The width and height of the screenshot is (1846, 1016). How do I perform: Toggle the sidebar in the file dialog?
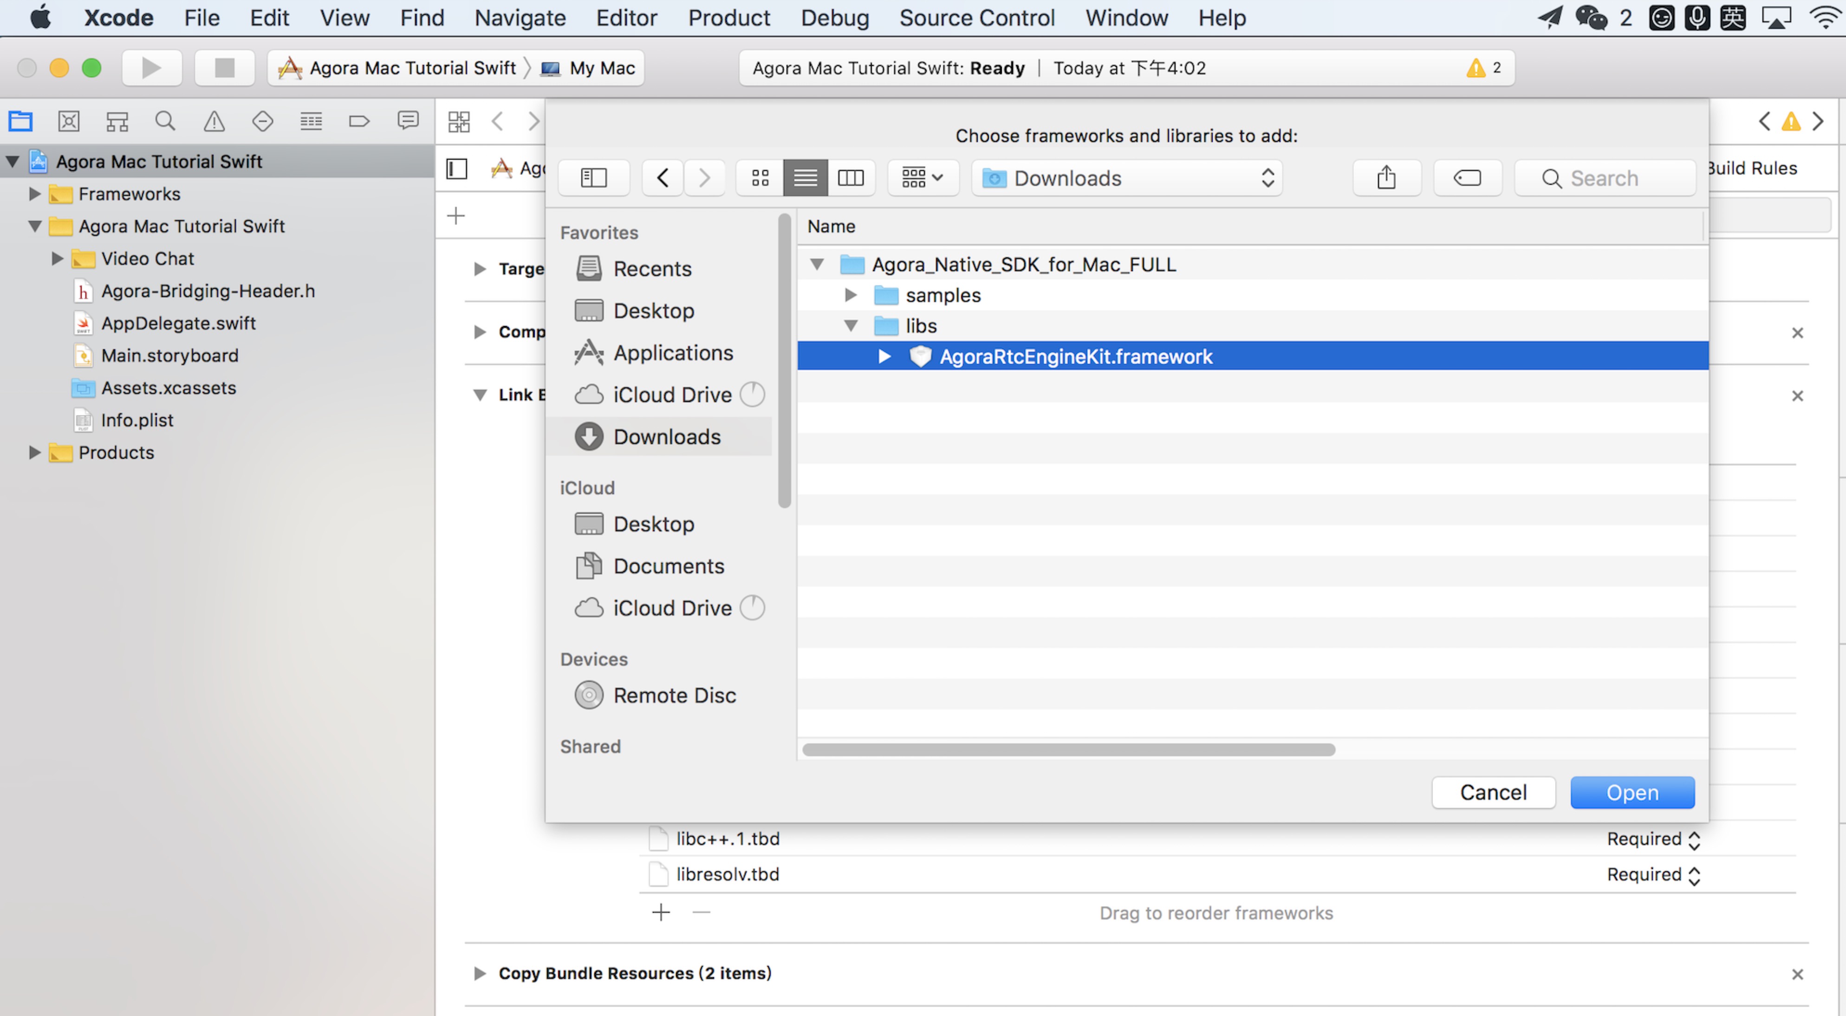coord(593,178)
